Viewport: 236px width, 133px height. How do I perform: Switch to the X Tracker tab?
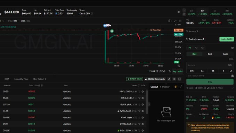click(x=164, y=87)
